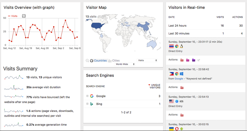Click the bounce rate sparkline
Image resolution: width=247 pixels, height=131 pixels.
coord(14,96)
